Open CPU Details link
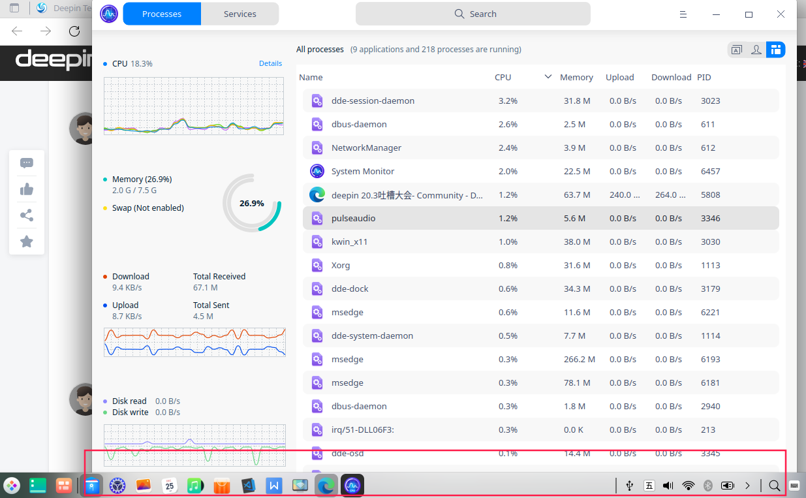Image resolution: width=806 pixels, height=498 pixels. [270, 63]
